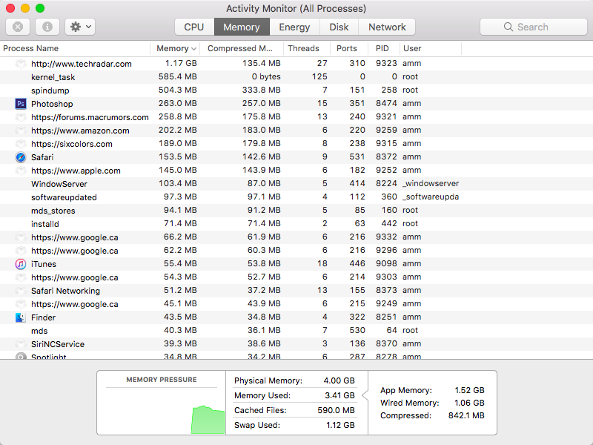Click the Memory Pressure green graph

208,420
